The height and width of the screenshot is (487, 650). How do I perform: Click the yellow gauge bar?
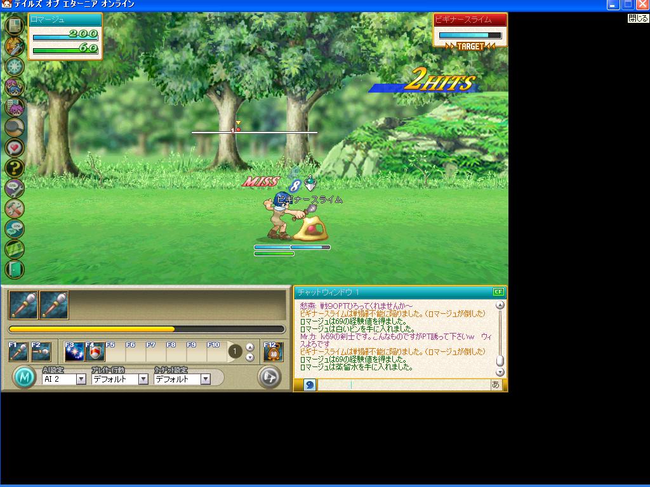tap(147, 329)
